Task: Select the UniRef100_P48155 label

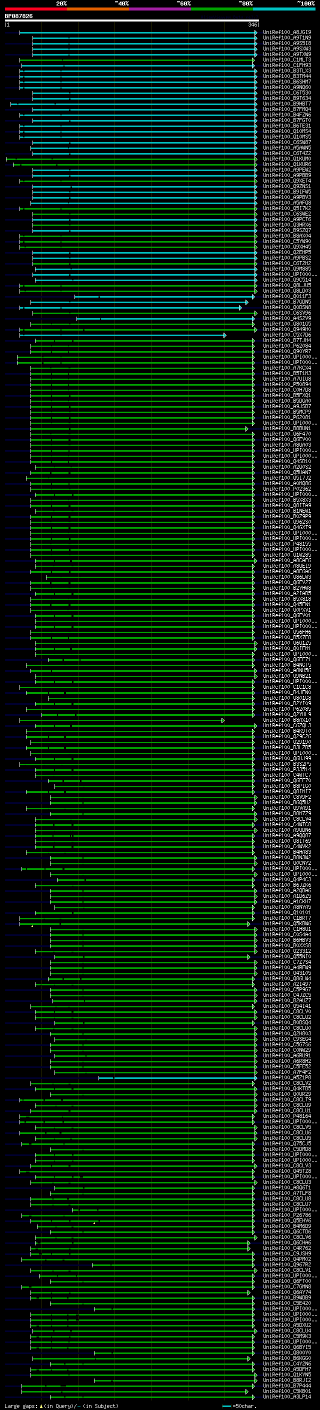Action: pyautogui.click(x=287, y=544)
